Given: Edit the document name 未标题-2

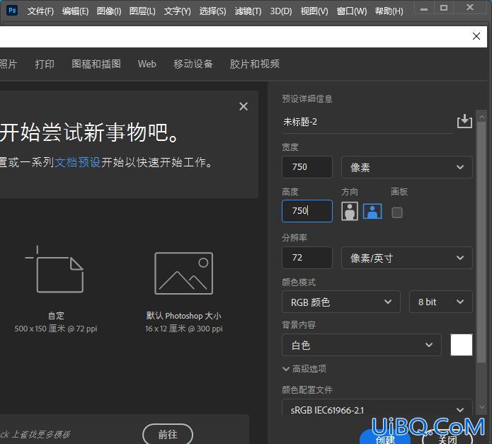Looking at the screenshot, I should (x=367, y=122).
